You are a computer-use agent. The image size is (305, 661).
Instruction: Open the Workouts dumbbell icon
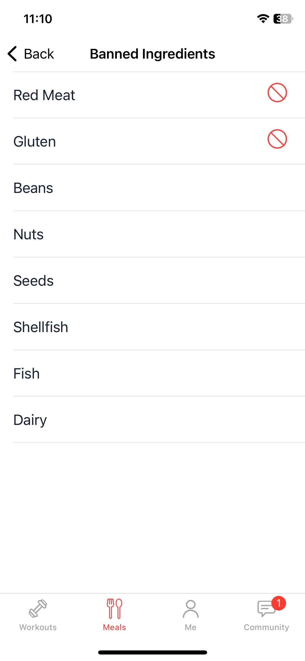[x=38, y=609]
